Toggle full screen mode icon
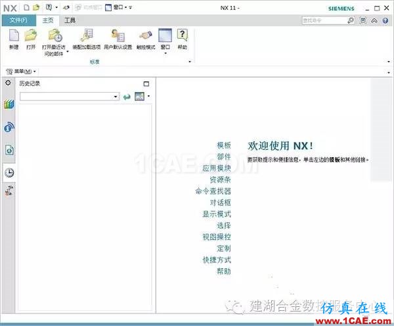The height and width of the screenshot is (326, 394). coord(362,20)
